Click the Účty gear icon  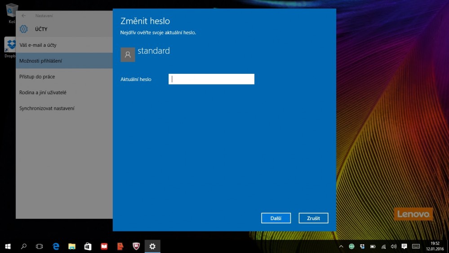pos(24,29)
